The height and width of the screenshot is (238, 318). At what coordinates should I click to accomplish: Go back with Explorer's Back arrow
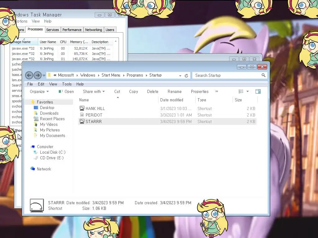click(x=29, y=75)
